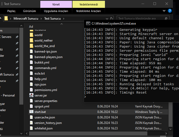
Task: Select the server.properties file icon
Action: click(31, 101)
